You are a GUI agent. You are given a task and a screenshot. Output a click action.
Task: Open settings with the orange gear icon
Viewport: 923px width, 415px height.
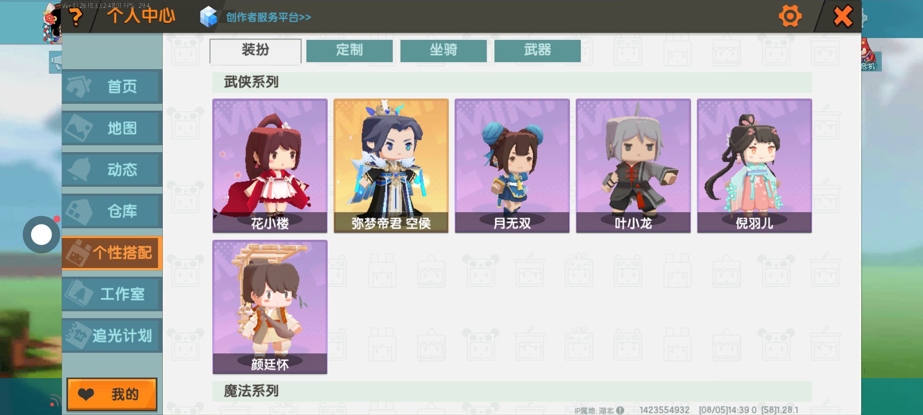790,16
